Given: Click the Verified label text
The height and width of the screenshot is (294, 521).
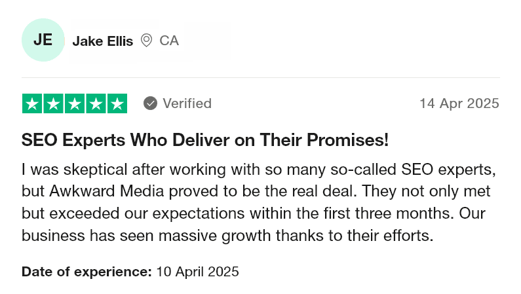Looking at the screenshot, I should click(187, 103).
